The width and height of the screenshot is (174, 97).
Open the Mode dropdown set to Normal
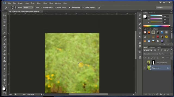click(x=28, y=8)
